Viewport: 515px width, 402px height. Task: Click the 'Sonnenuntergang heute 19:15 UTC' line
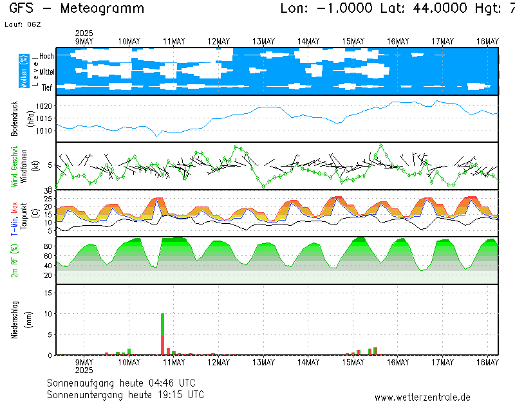click(x=126, y=394)
